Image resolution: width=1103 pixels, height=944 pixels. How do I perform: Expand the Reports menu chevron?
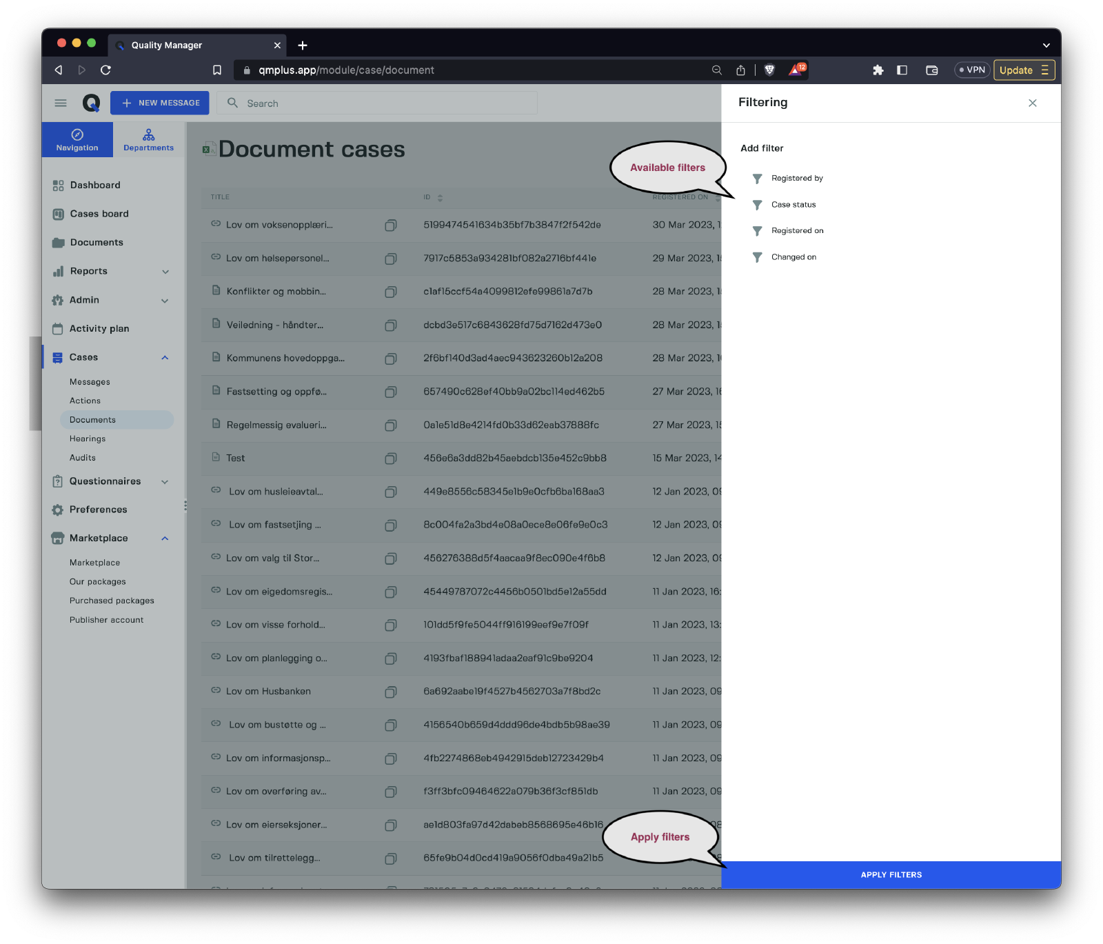coord(165,272)
